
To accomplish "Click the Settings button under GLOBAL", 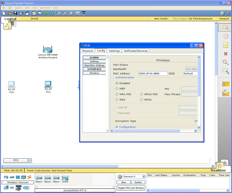I will point(94,61).
